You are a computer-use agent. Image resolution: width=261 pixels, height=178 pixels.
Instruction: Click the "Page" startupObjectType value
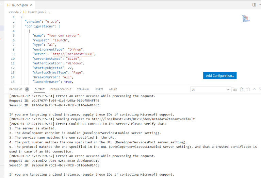tap(77, 72)
